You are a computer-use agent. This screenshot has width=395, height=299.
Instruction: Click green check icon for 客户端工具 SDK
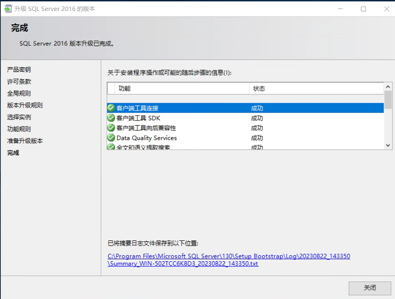(x=111, y=118)
